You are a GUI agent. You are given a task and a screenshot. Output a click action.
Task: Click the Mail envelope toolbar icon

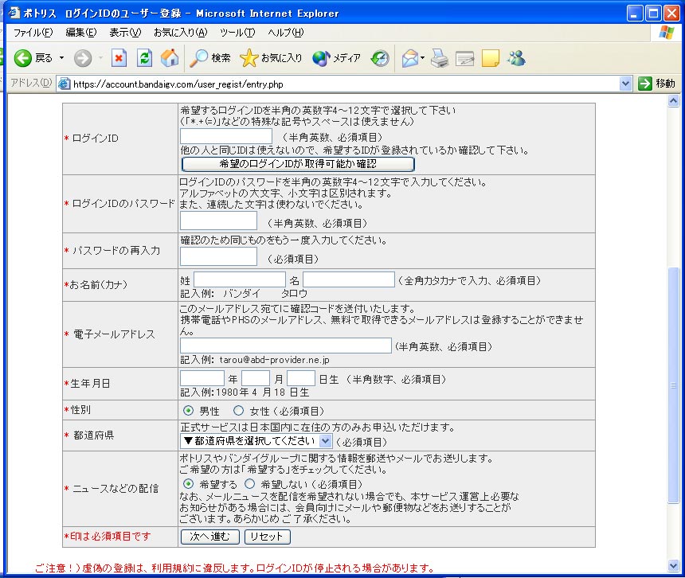(x=410, y=58)
